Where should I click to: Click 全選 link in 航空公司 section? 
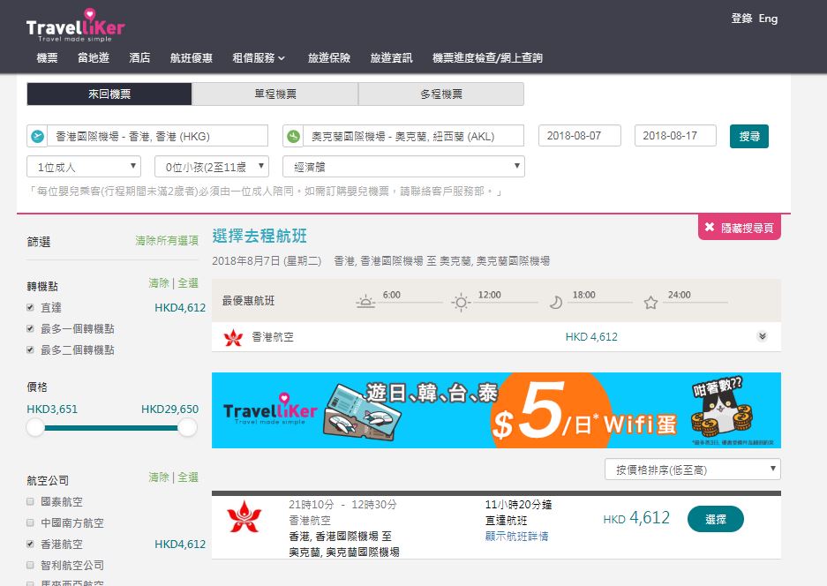pyautogui.click(x=188, y=477)
